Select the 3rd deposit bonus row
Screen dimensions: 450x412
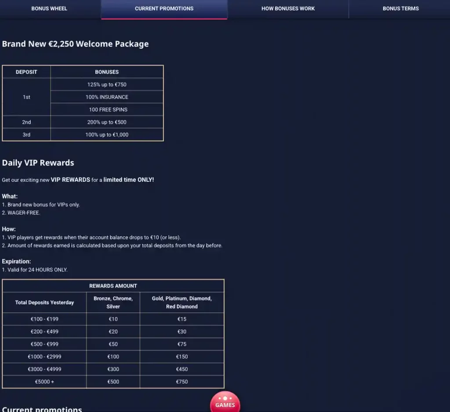pos(107,135)
